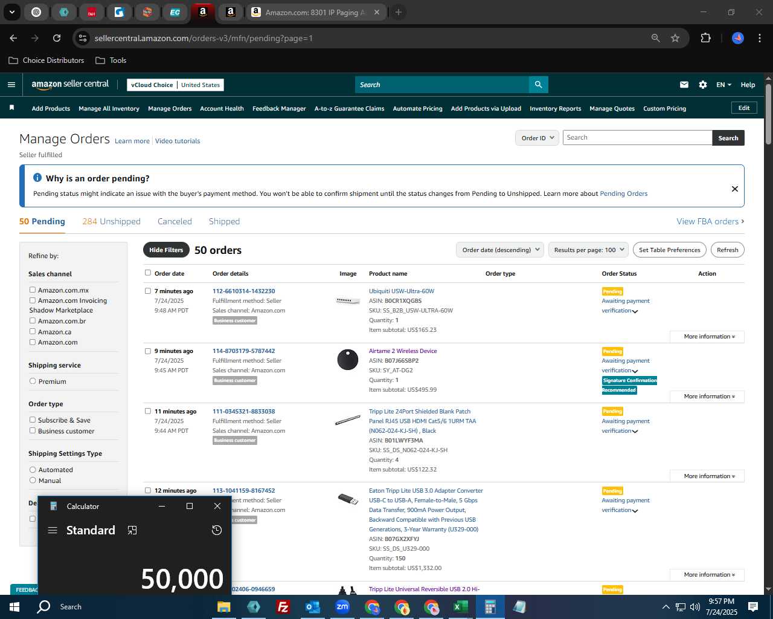Open the Windows Start menu
This screenshot has height=619, width=773.
[x=14, y=607]
